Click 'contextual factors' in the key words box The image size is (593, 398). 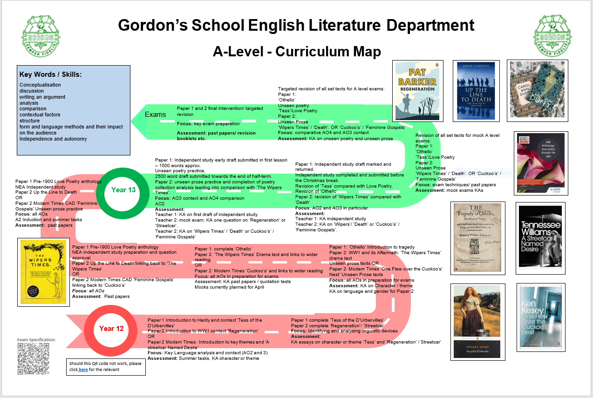[40, 115]
